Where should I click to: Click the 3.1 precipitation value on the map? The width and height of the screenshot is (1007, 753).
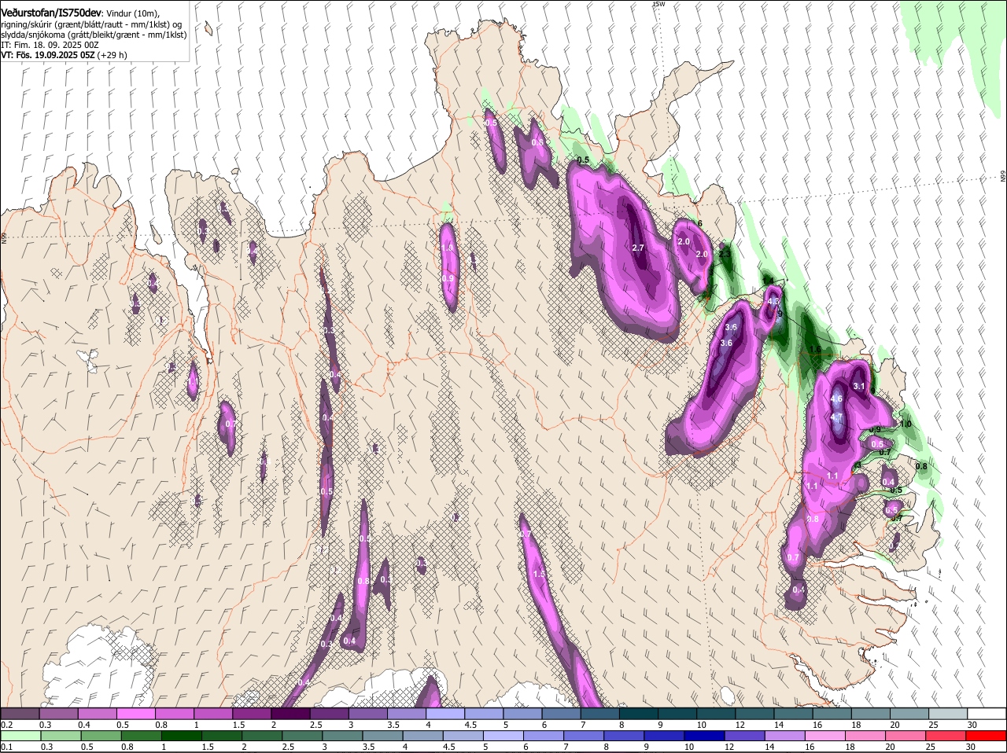859,386
